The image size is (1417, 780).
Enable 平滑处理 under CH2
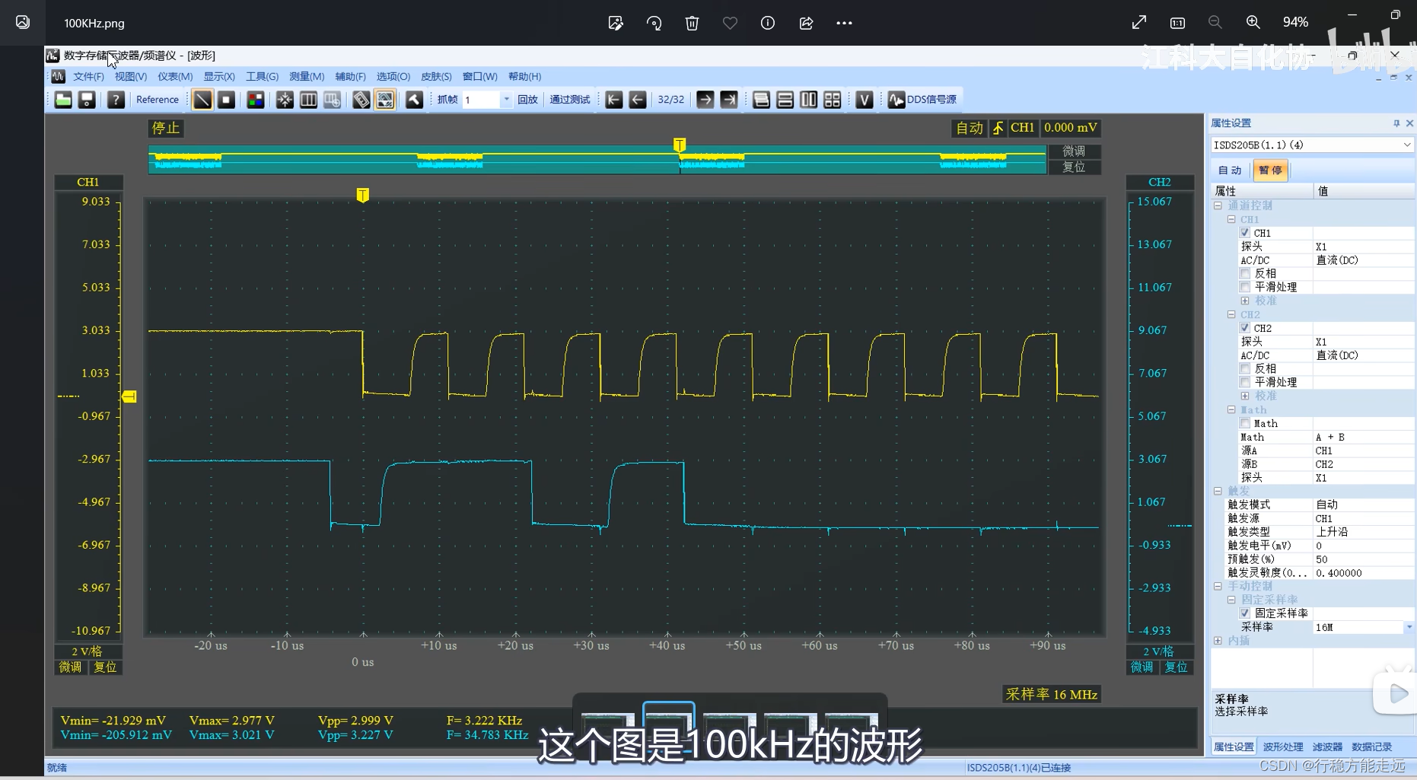point(1245,382)
